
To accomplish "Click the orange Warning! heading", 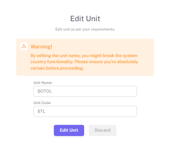I will pos(41,47).
